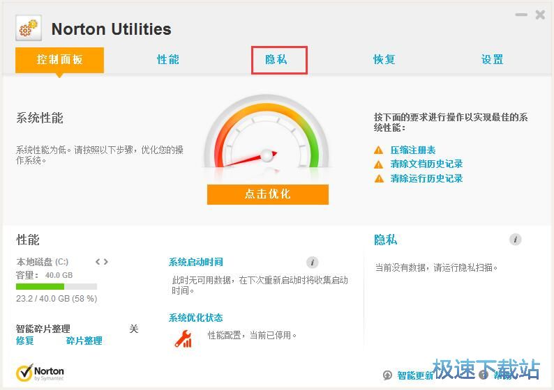Screen dimensions: 554x390
Task: Open the 清除运行历史记录 link
Action: (x=426, y=178)
